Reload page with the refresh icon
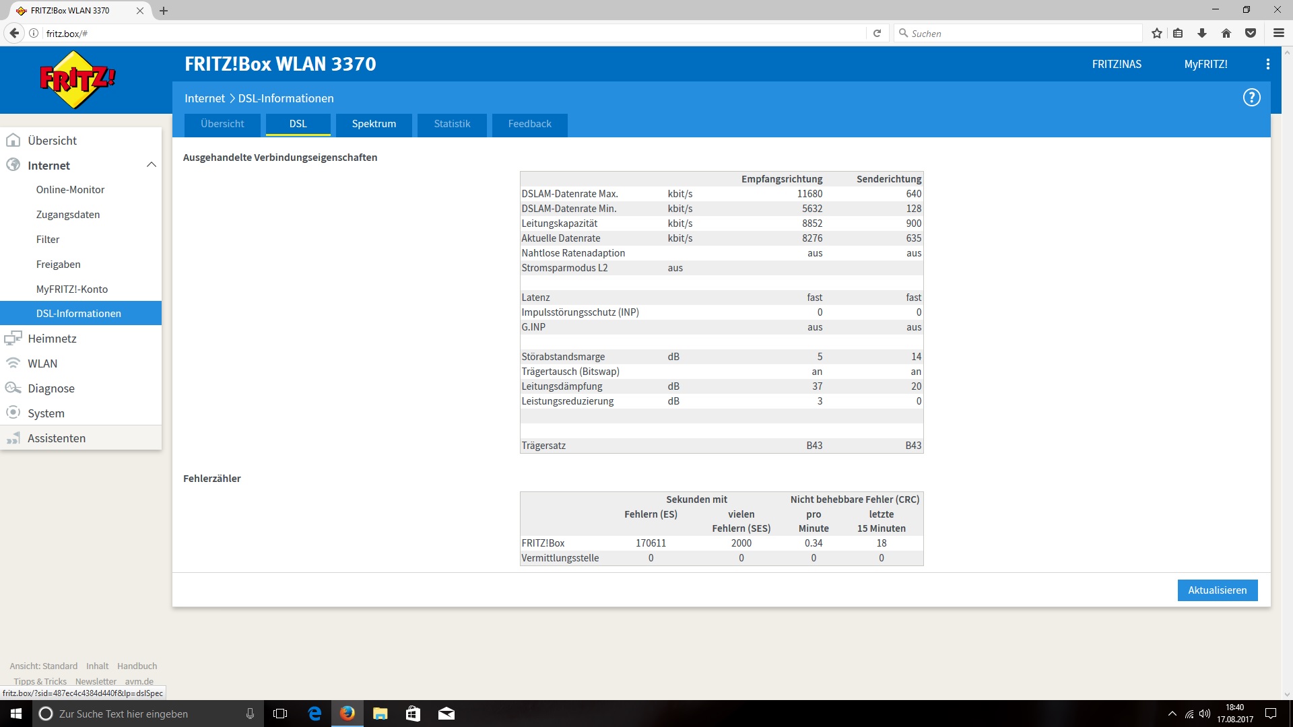This screenshot has height=727, width=1293. (877, 33)
